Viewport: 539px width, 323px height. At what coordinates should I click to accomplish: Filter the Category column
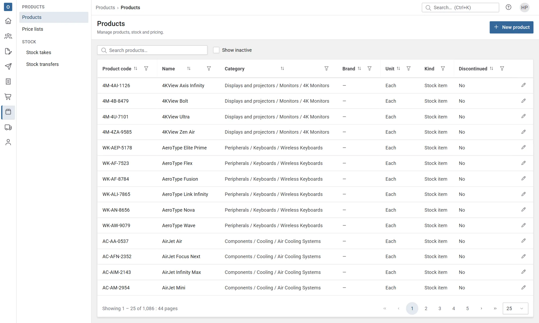click(326, 69)
